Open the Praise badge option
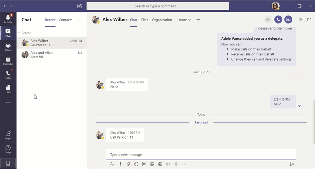 click(176, 164)
